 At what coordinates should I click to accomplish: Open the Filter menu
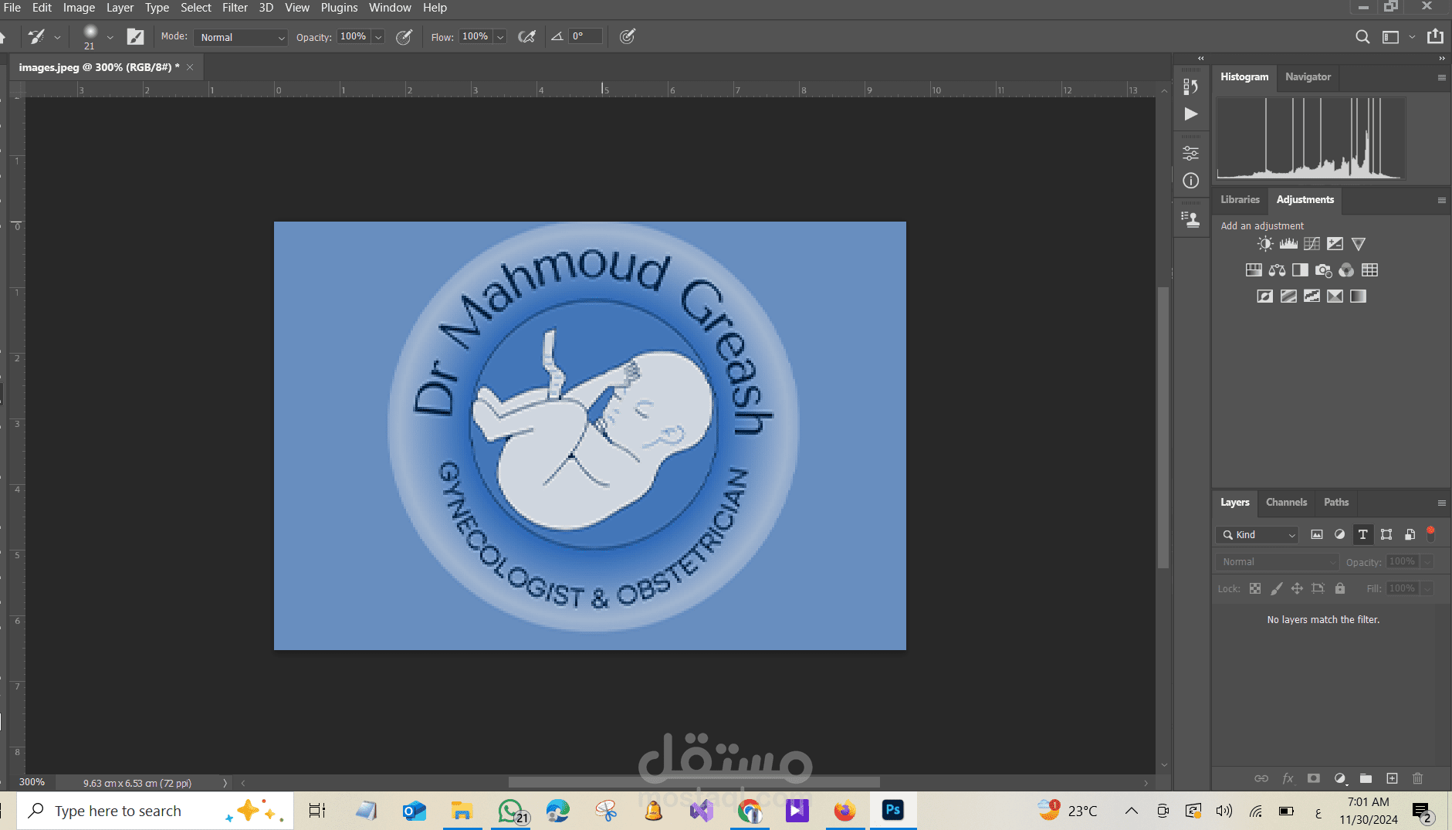pyautogui.click(x=235, y=8)
